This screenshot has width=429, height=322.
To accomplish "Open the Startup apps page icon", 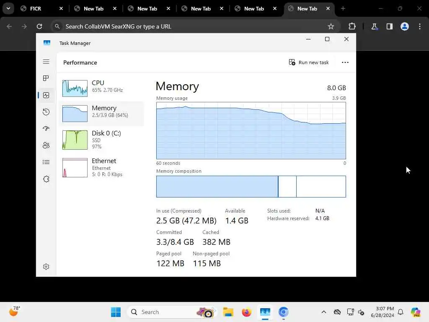I will 46,129.
